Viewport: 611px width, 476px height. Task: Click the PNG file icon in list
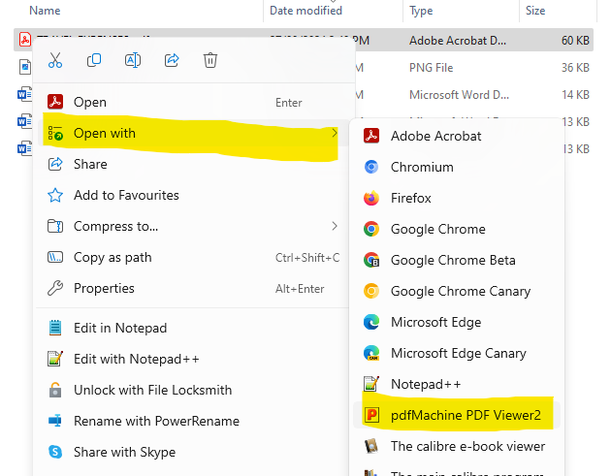coord(24,67)
